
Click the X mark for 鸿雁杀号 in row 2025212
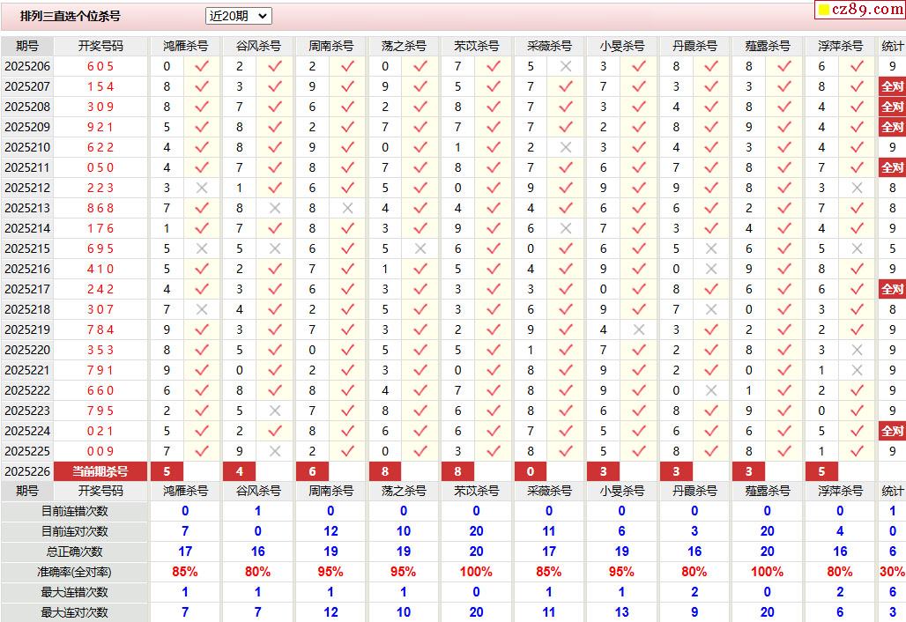[x=202, y=188]
